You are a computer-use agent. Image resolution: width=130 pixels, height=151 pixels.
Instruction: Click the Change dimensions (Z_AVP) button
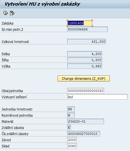(x=84, y=78)
